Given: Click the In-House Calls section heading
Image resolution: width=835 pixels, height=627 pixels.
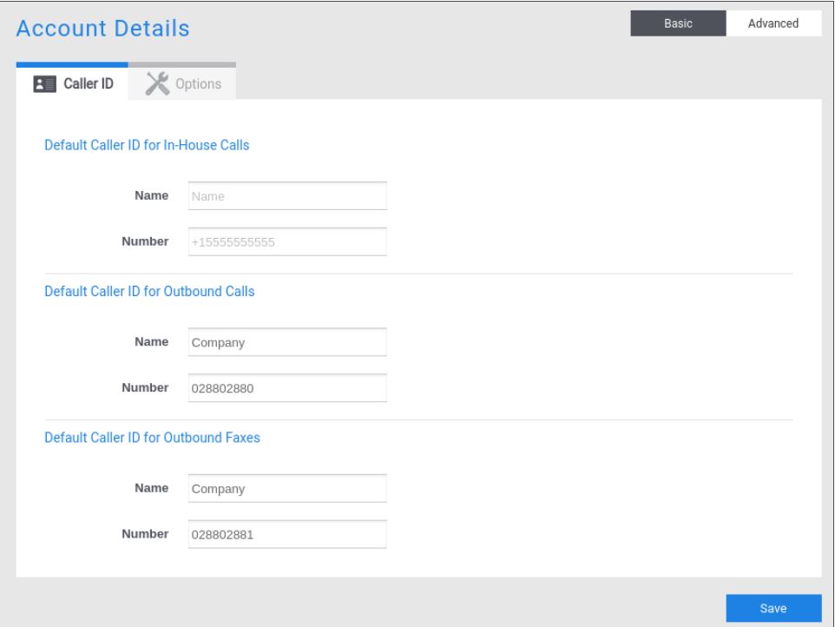Looking at the screenshot, I should pyautogui.click(x=147, y=146).
